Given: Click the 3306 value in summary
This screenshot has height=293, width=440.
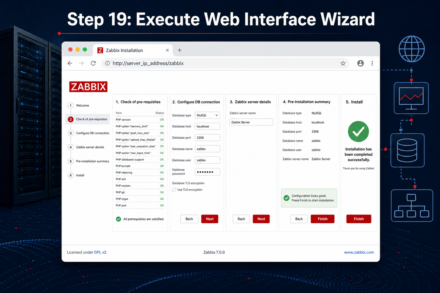Looking at the screenshot, I should click(x=315, y=132).
